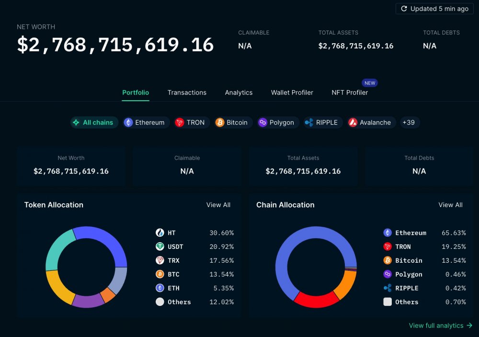479x337 pixels.
Task: Click the Ethereum icon in Chain Allocation legend
Action: [x=388, y=232]
